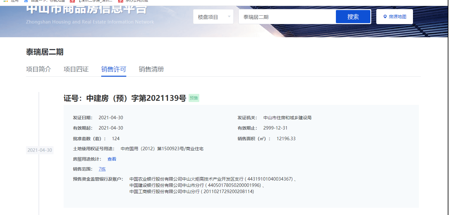Click the English subtitle Zhongshan Housing and Real Estate Information Network
The image size is (449, 215).
coord(90,22)
